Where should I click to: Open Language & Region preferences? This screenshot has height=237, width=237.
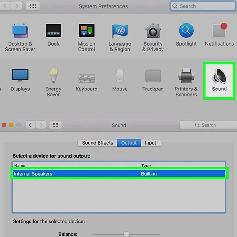(x=120, y=30)
